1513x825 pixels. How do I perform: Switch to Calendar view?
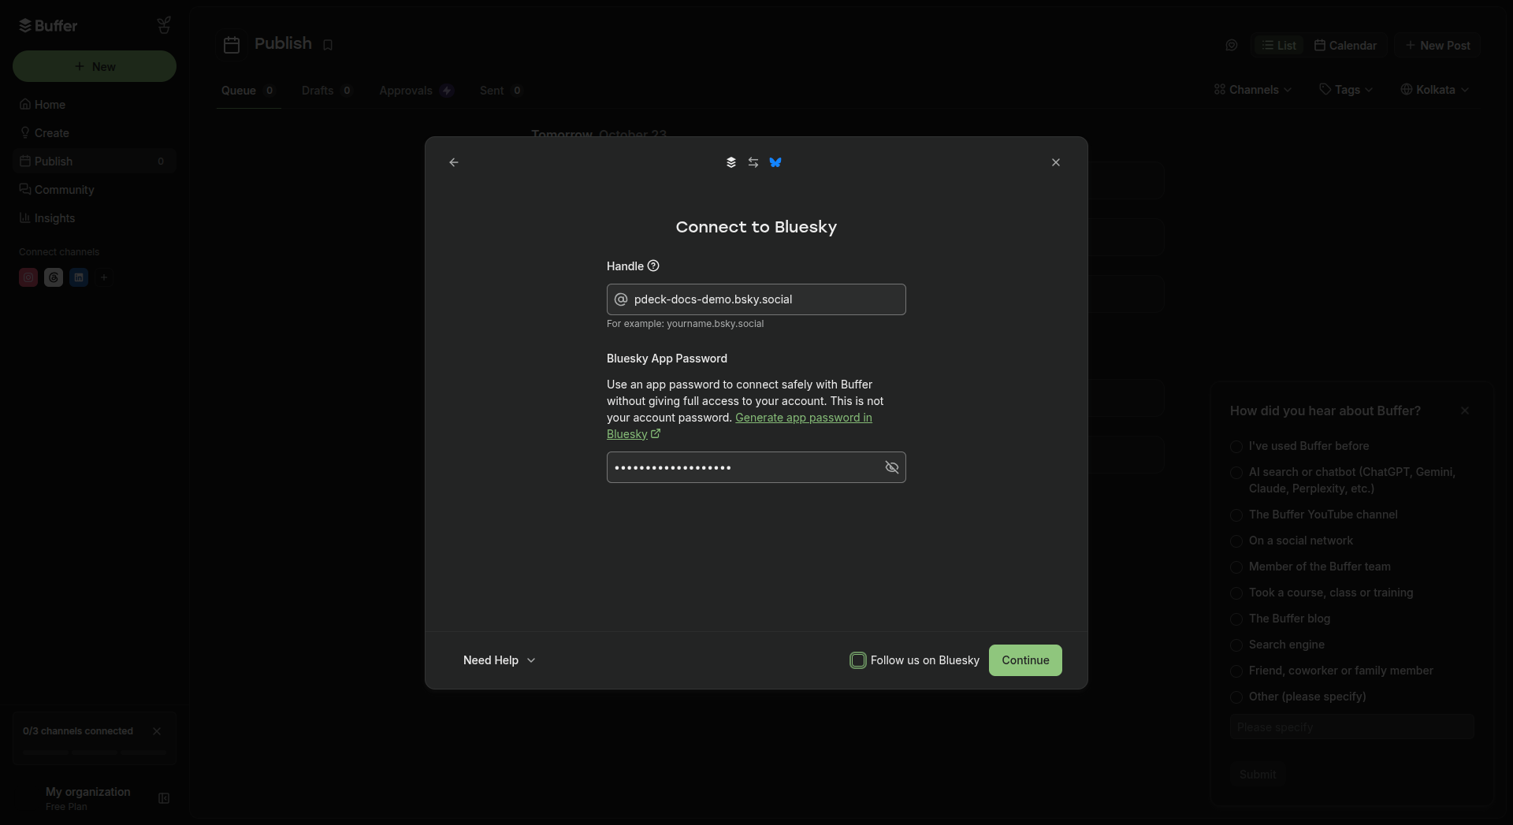[1345, 46]
